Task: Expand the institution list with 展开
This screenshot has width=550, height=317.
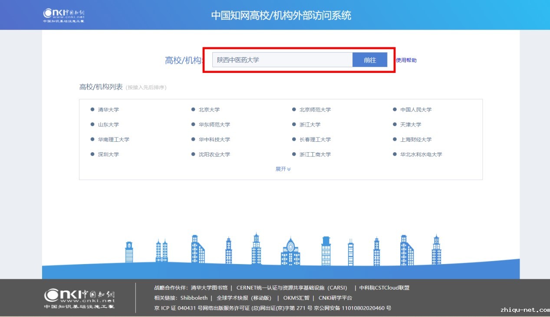Action: 283,169
